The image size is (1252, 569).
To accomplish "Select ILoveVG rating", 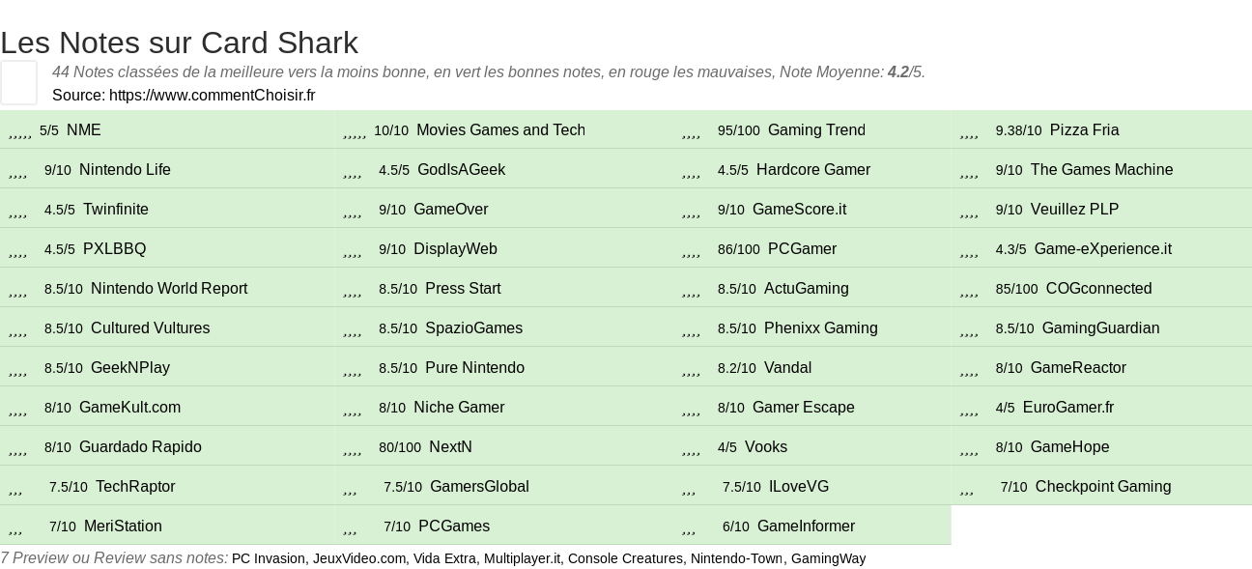I will tap(812, 486).
